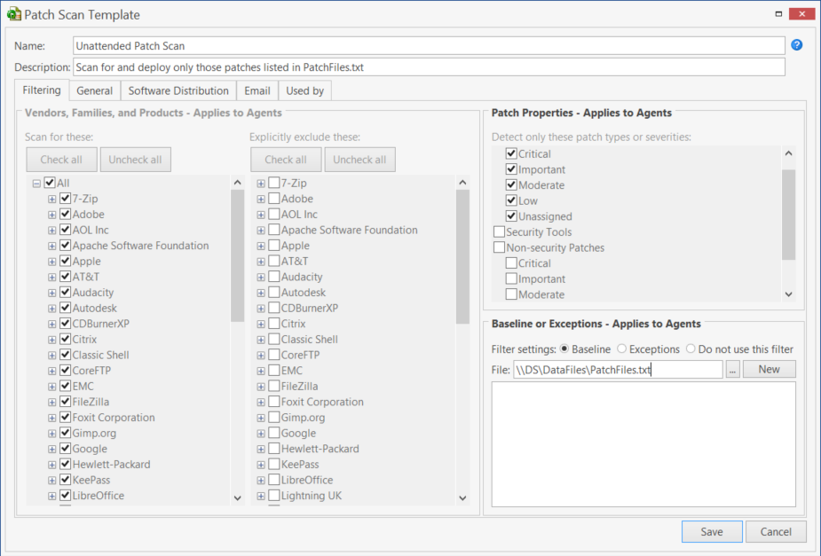Expand Google in the scan tree
Image resolution: width=821 pixels, height=556 pixels.
(x=51, y=449)
